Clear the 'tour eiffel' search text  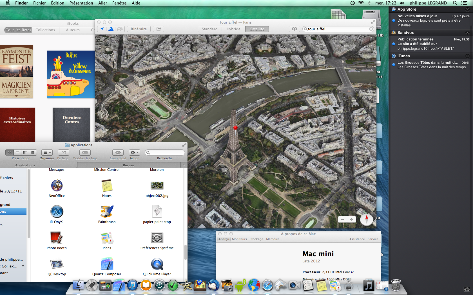click(371, 29)
